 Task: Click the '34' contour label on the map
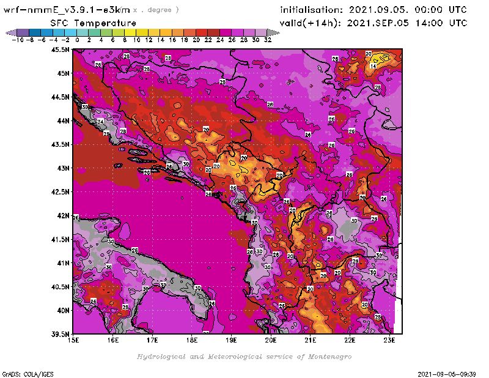100,122
